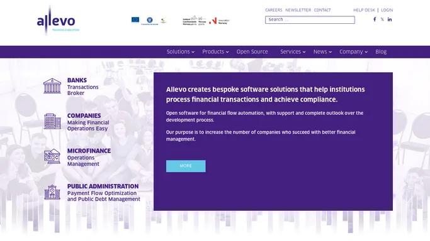
Task: Focus the Search input field
Action: (x=310, y=19)
